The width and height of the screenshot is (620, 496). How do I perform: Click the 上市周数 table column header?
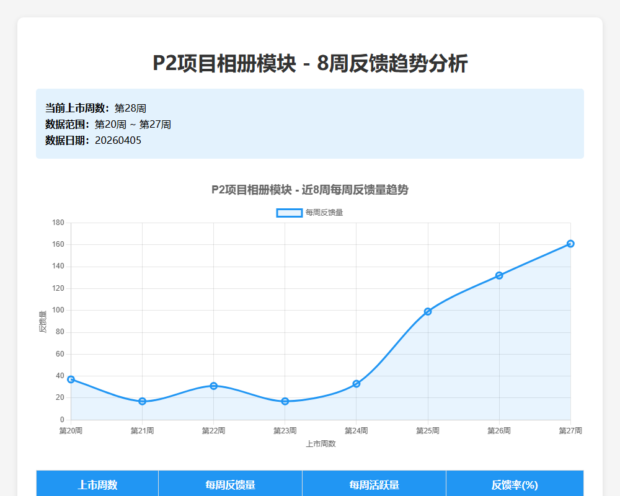click(x=97, y=484)
